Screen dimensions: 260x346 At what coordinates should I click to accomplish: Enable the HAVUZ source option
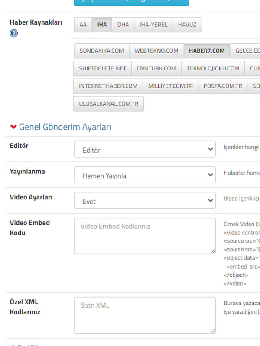click(187, 25)
